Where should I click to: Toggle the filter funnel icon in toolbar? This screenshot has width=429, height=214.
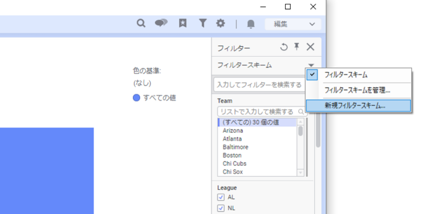[x=203, y=23]
